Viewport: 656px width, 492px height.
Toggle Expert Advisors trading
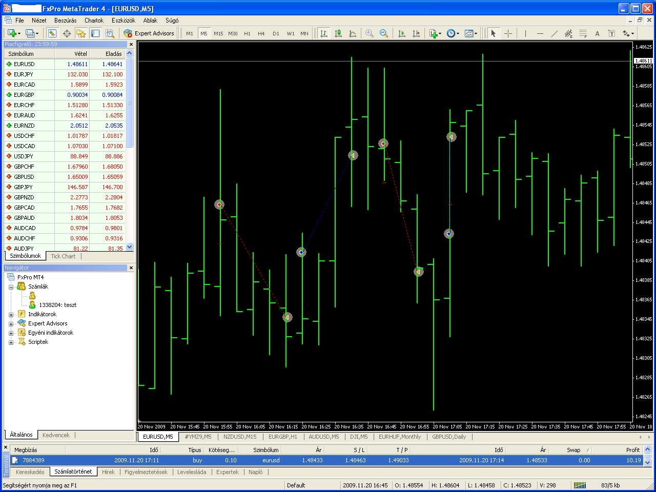click(x=149, y=33)
